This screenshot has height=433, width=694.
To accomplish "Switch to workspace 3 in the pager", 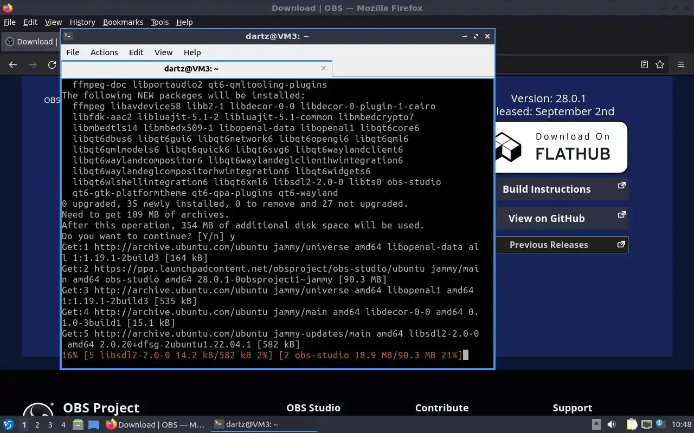I will tap(50, 425).
